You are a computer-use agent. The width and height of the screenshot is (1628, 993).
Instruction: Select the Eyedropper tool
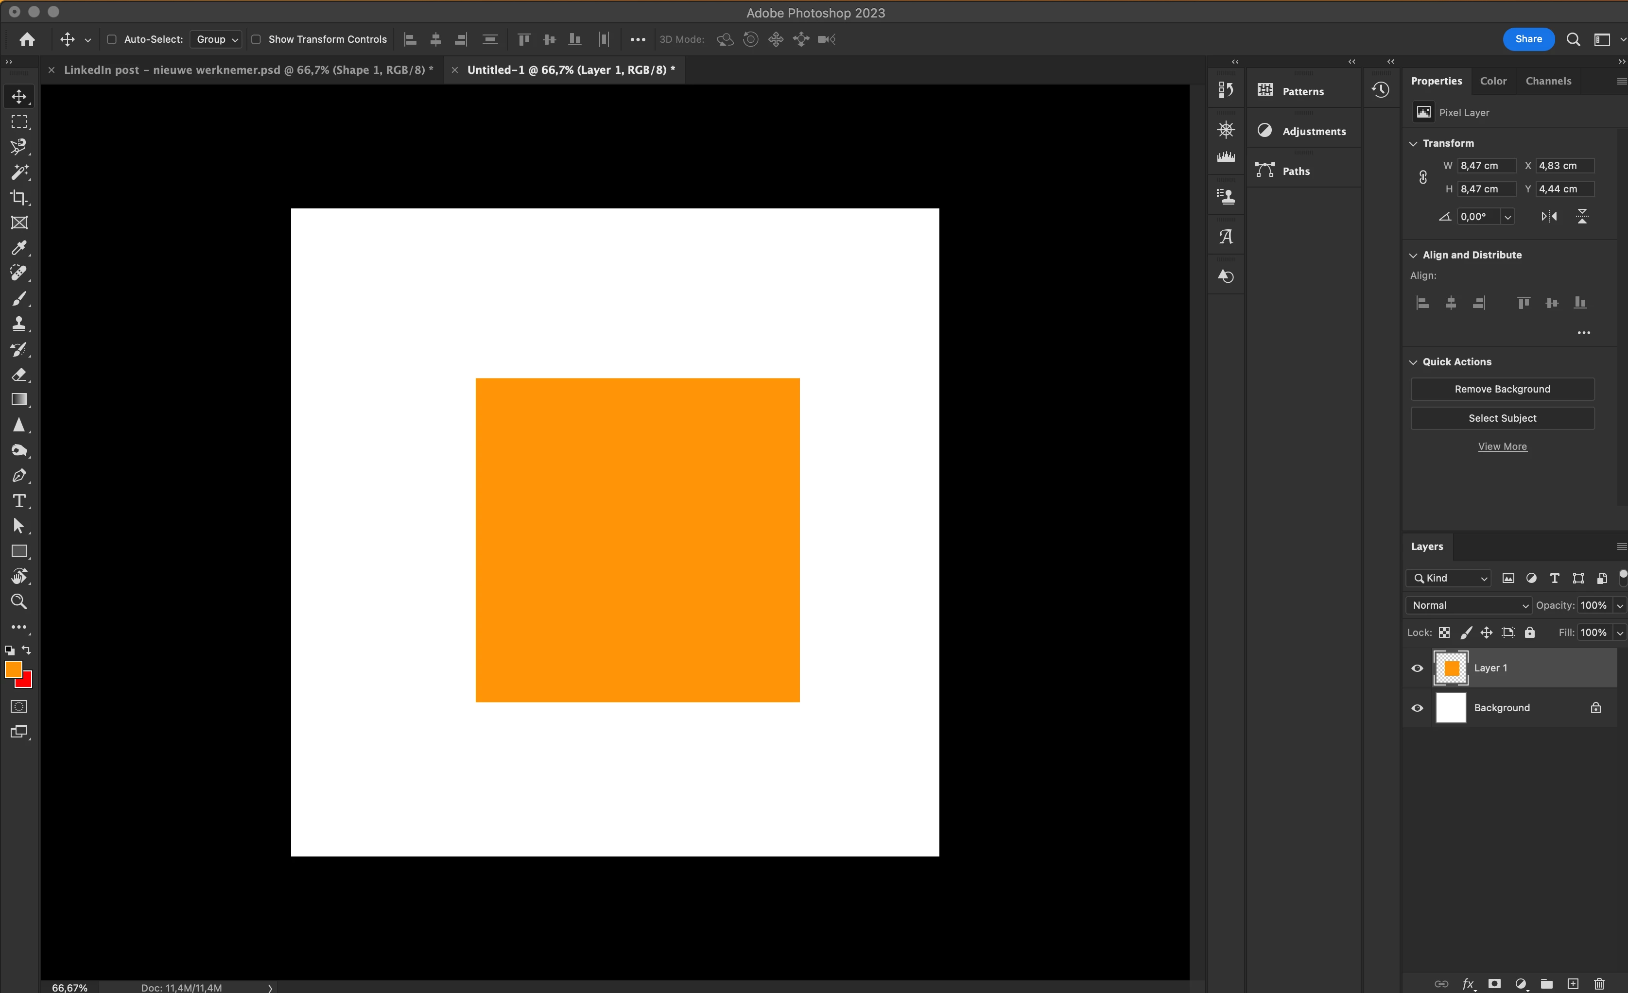19,248
